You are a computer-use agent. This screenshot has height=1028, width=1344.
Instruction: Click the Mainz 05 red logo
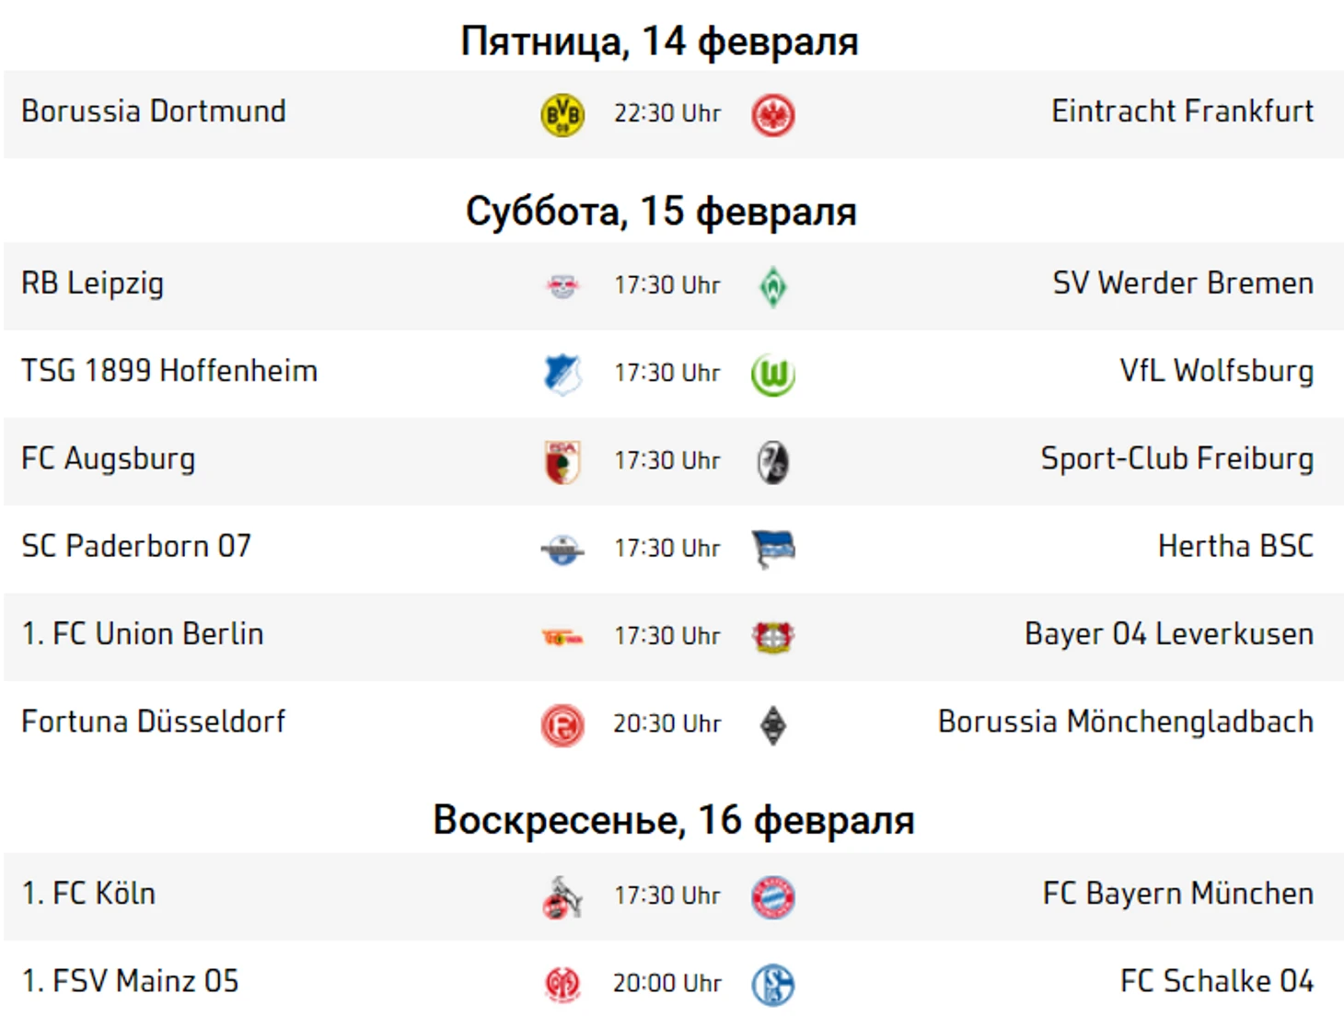tap(562, 985)
